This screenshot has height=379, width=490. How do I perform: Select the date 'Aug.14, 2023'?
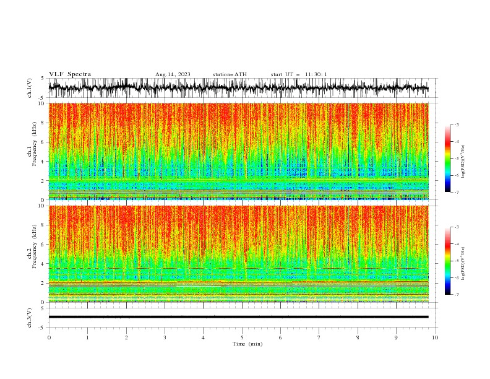point(173,74)
